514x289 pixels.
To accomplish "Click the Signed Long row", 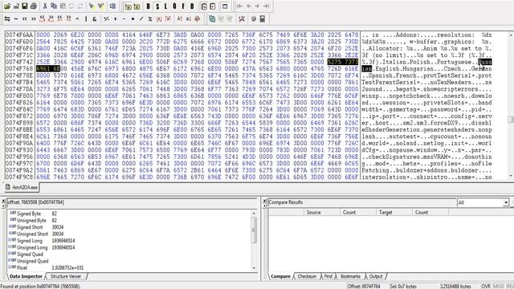I will click(x=129, y=241).
